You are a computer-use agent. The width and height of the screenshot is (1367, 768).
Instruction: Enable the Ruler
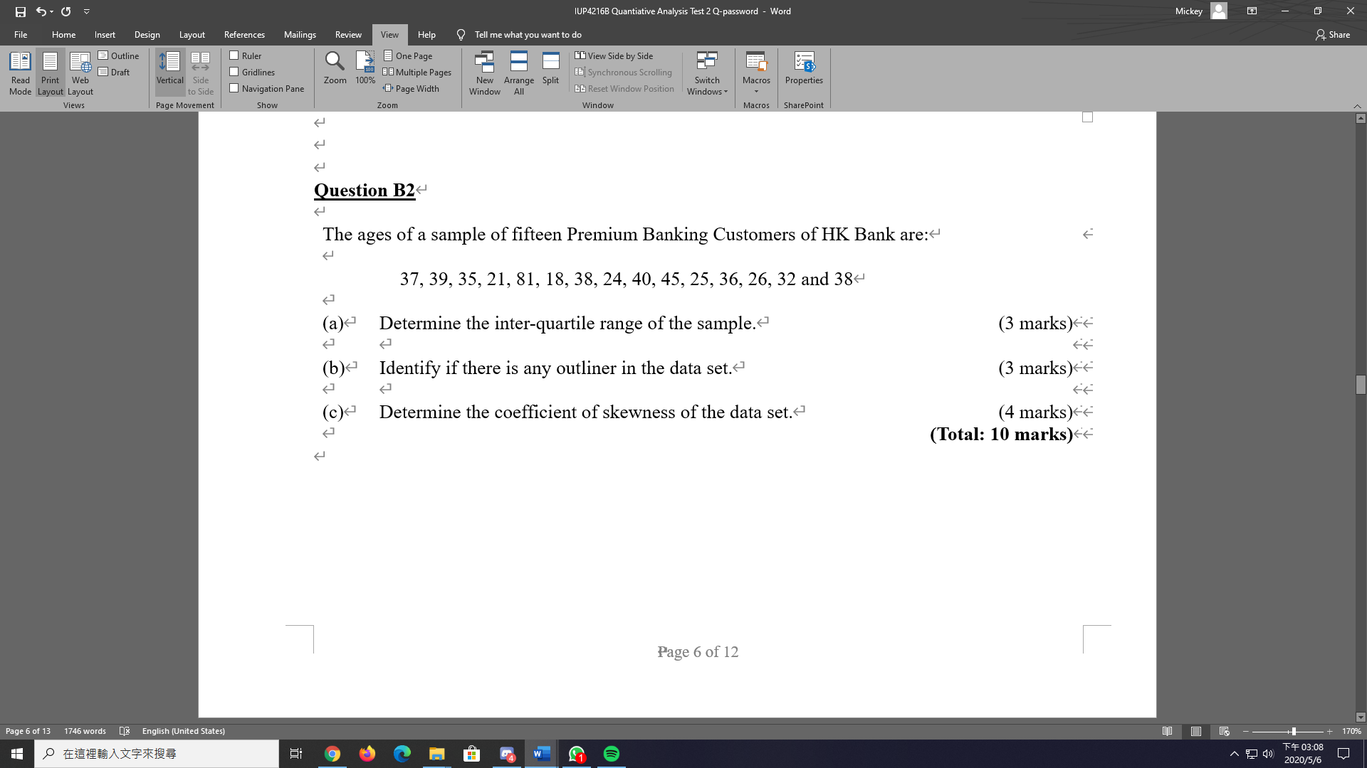pos(234,55)
